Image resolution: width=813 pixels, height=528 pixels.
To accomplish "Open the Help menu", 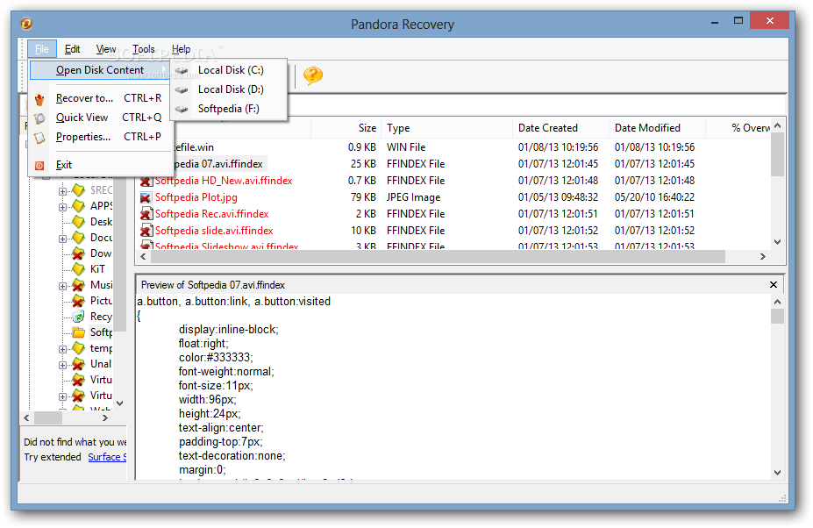I will click(181, 49).
